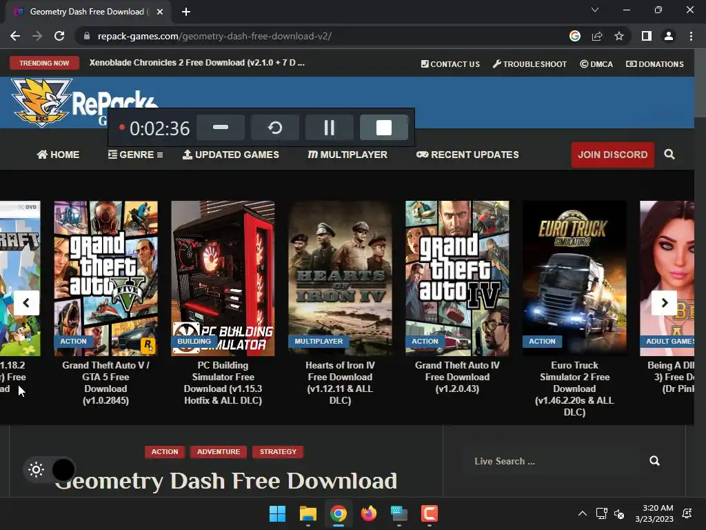Click Building tag on PC Building Simulator
The height and width of the screenshot is (530, 706).
194,341
